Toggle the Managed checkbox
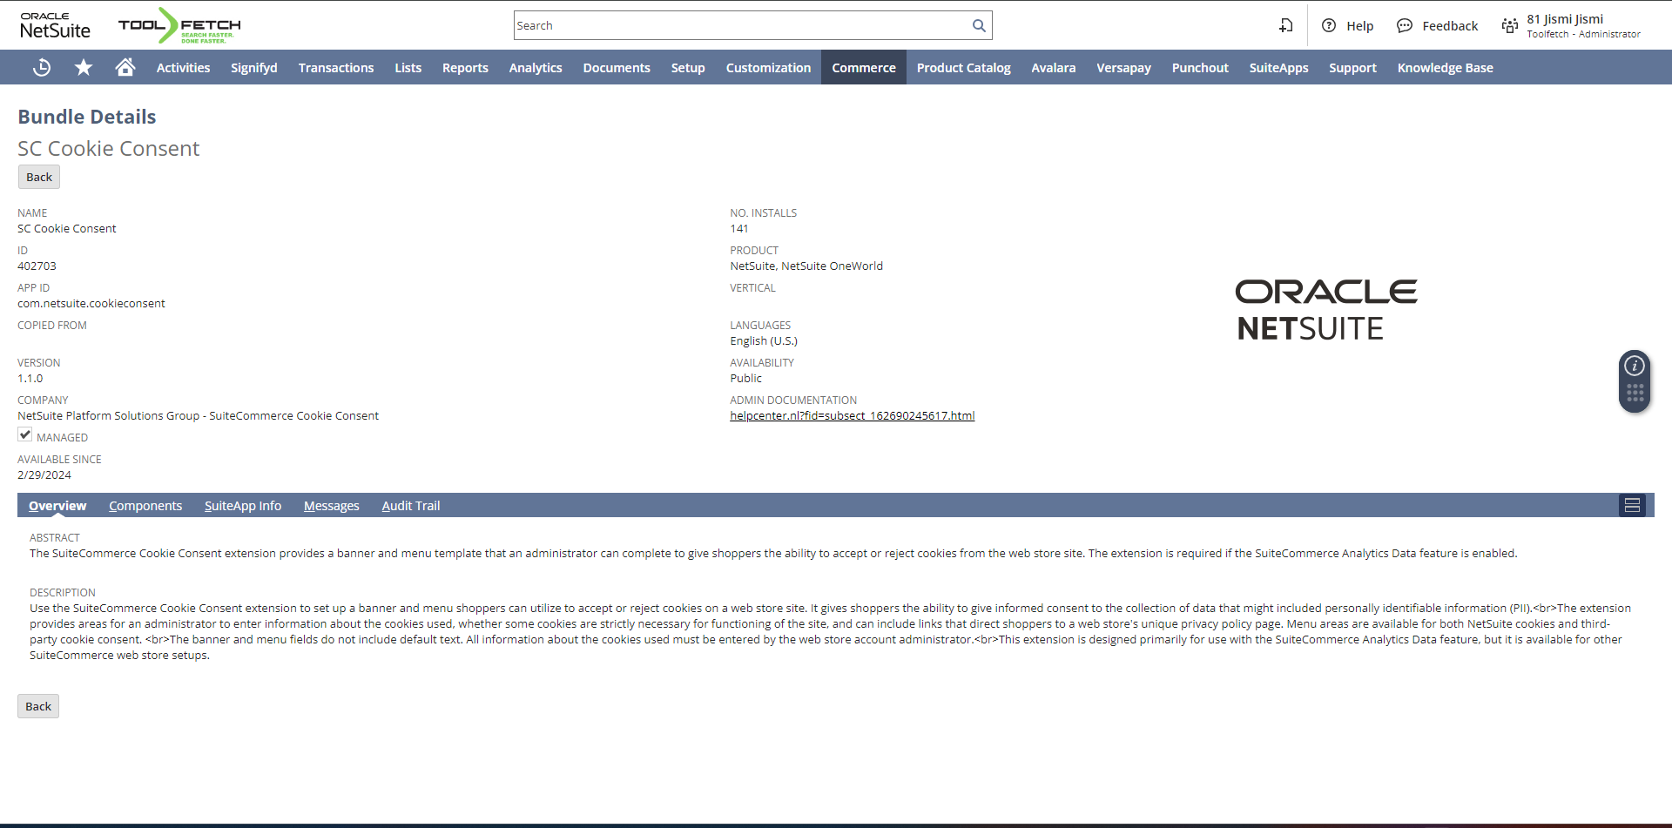This screenshot has width=1672, height=828. 25,435
